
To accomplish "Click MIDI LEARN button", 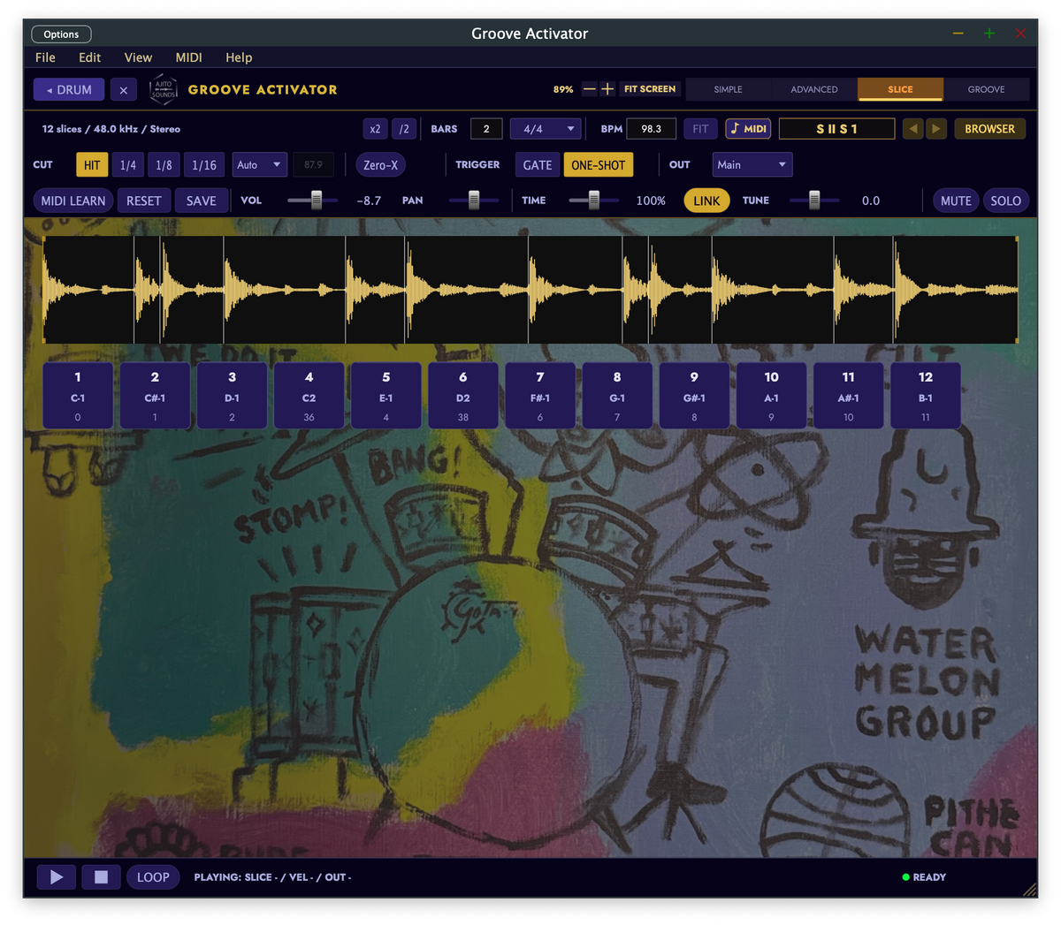I will point(73,201).
